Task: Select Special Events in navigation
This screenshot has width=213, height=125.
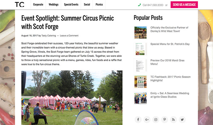Action: [x=71, y=5]
